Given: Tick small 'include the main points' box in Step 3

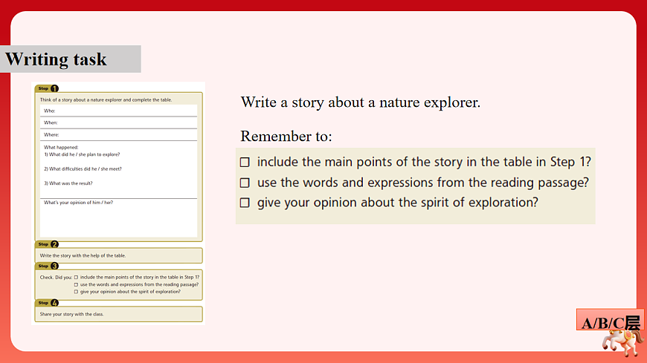Looking at the screenshot, I should tap(76, 277).
